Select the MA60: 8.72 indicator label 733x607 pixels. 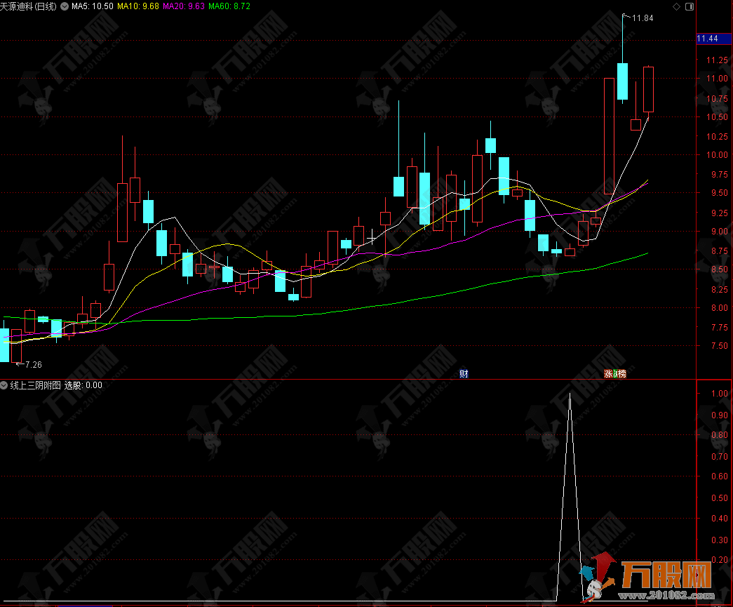[229, 6]
